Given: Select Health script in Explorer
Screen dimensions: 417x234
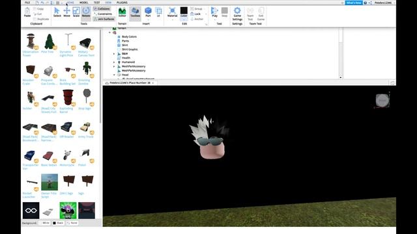Looking at the screenshot, I should click(126, 58).
